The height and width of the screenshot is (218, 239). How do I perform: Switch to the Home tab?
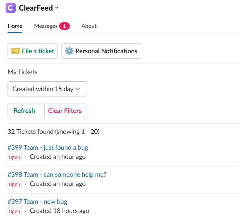coord(15,26)
